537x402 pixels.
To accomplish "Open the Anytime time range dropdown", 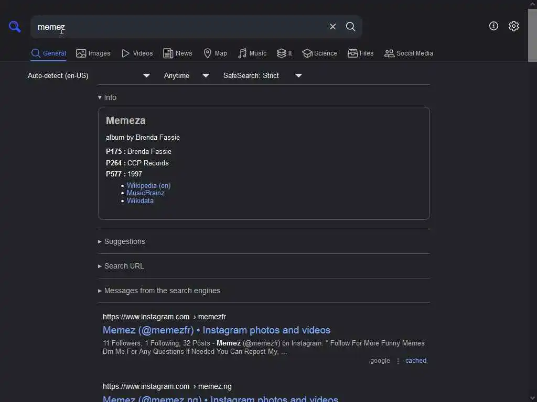I will tap(187, 75).
